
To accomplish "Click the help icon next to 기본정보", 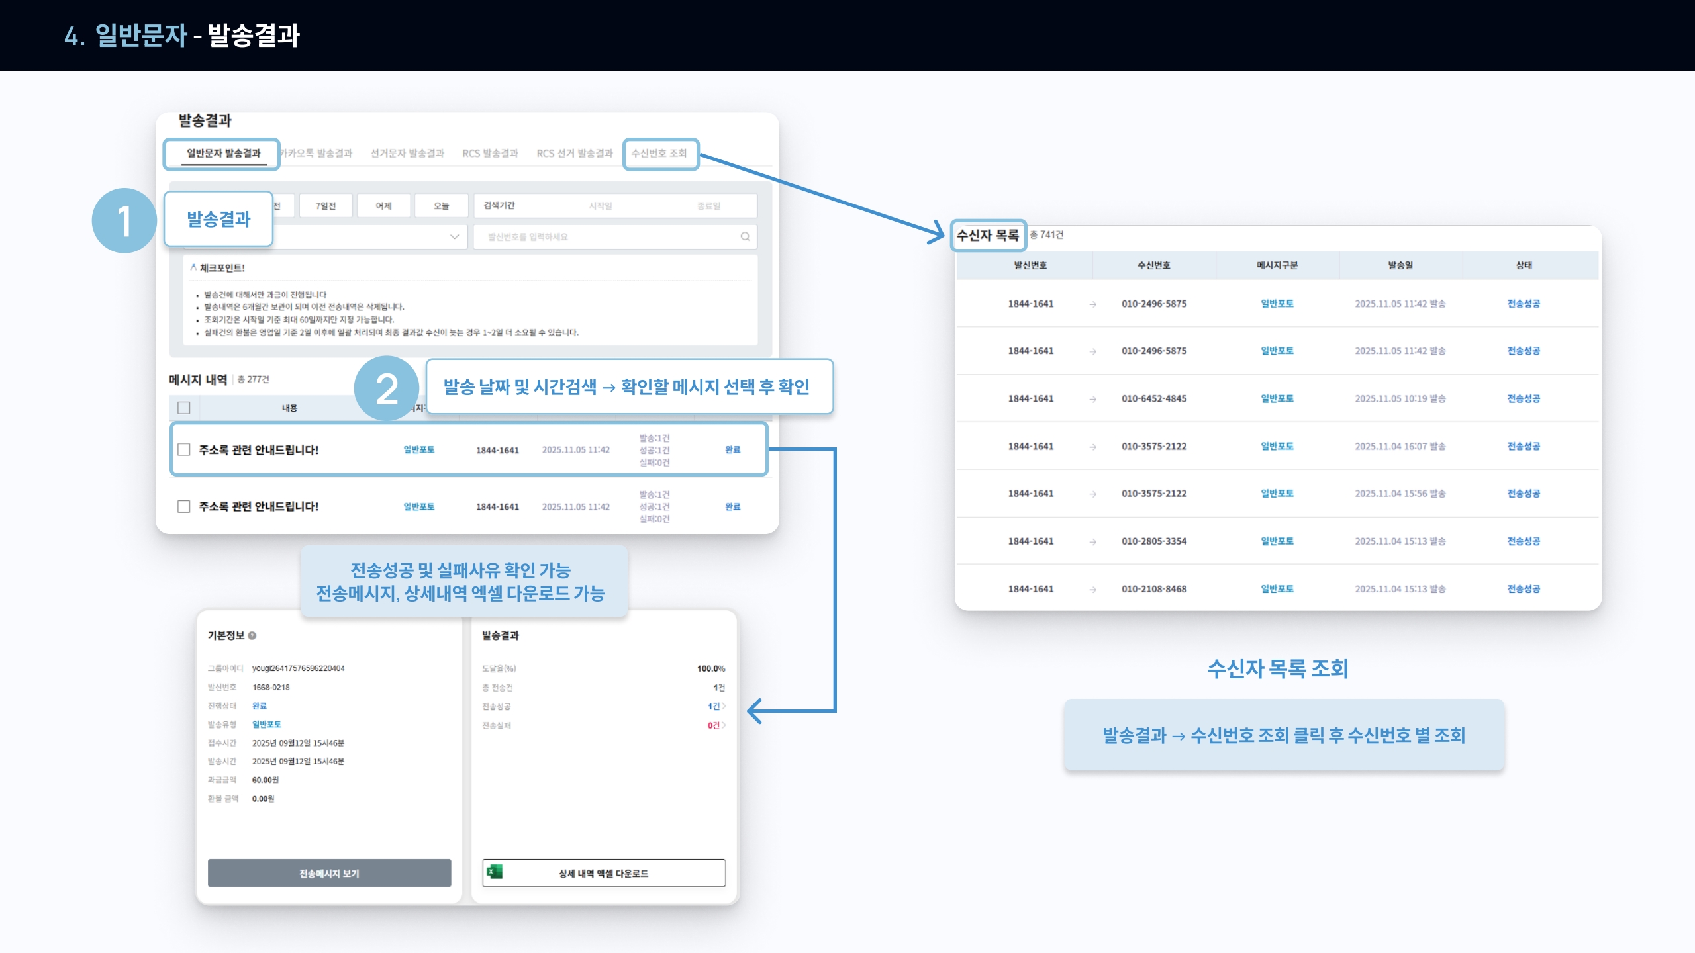I will (252, 635).
